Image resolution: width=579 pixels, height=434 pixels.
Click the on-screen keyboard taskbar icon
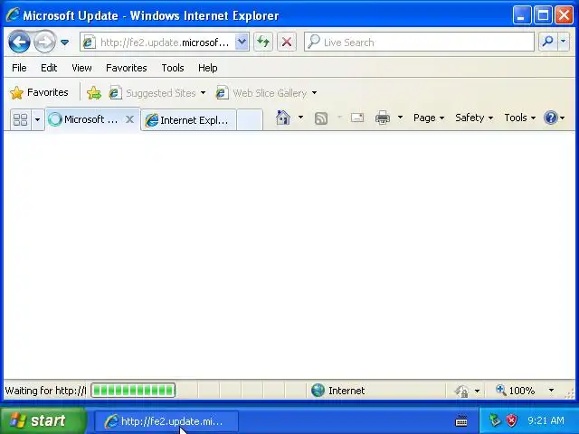coord(461,420)
